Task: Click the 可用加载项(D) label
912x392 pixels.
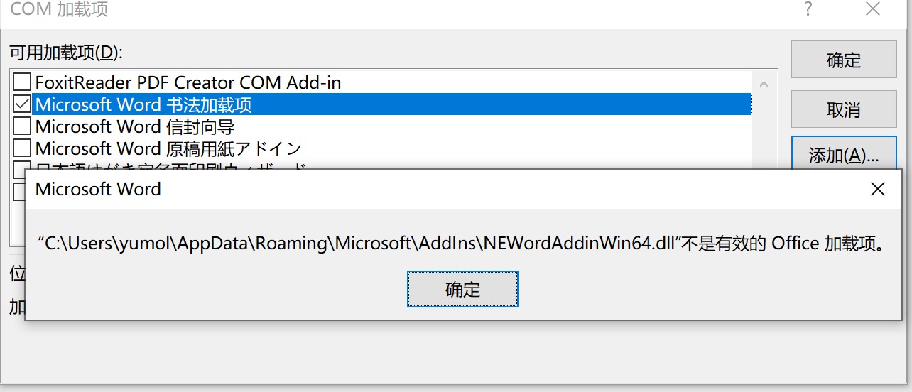Action: (x=65, y=52)
